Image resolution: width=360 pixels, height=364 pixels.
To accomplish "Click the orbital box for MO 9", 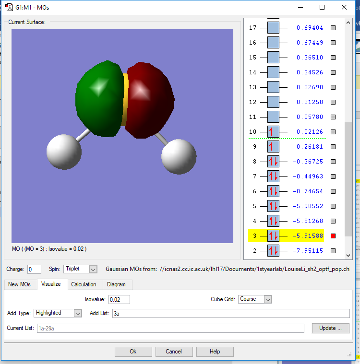I will click(x=273, y=147).
